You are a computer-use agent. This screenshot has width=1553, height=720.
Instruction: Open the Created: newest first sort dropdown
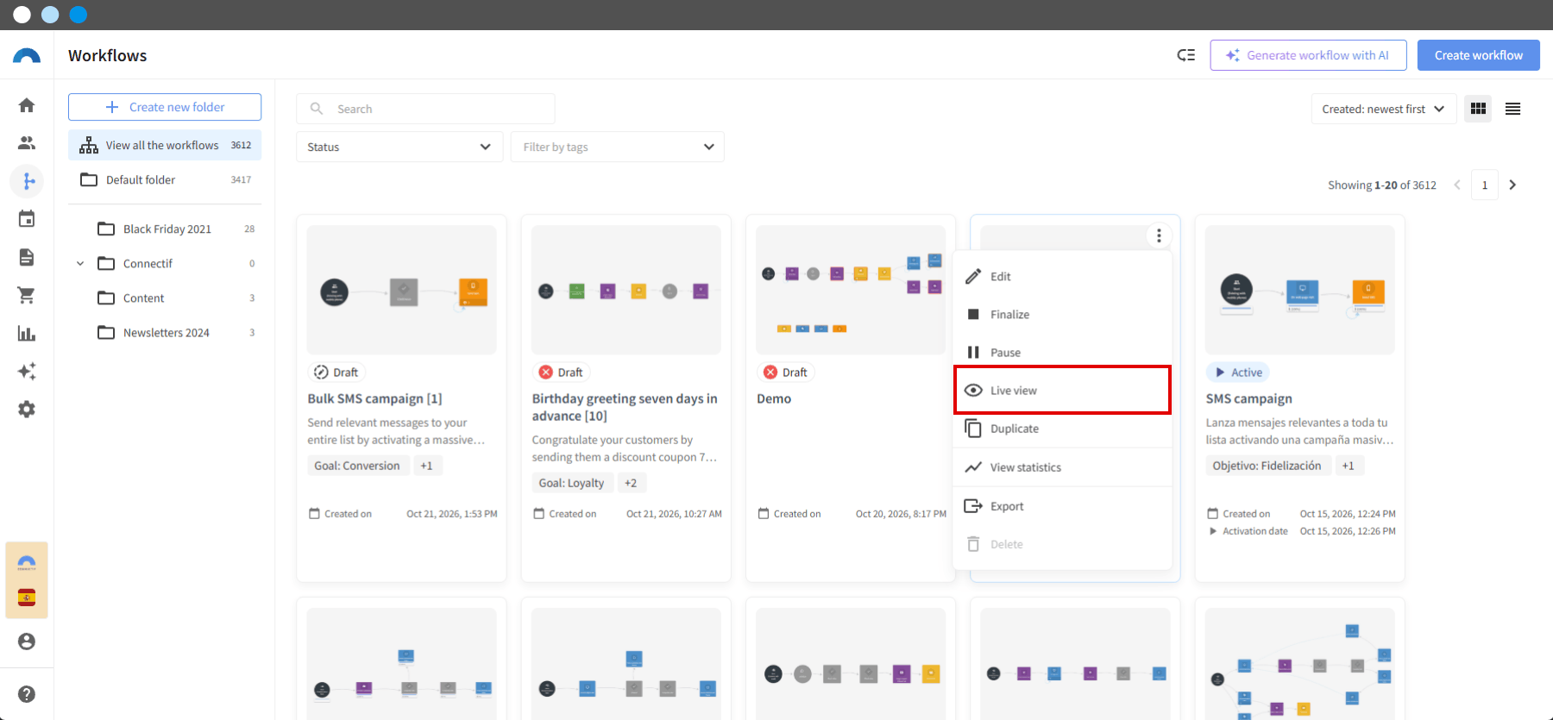pyautogui.click(x=1383, y=109)
